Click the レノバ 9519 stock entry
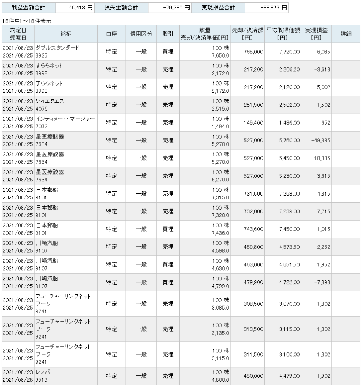The width and height of the screenshot is (362, 388). (43, 375)
